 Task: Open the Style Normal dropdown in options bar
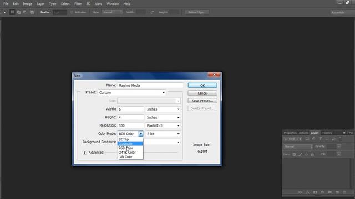(112, 12)
